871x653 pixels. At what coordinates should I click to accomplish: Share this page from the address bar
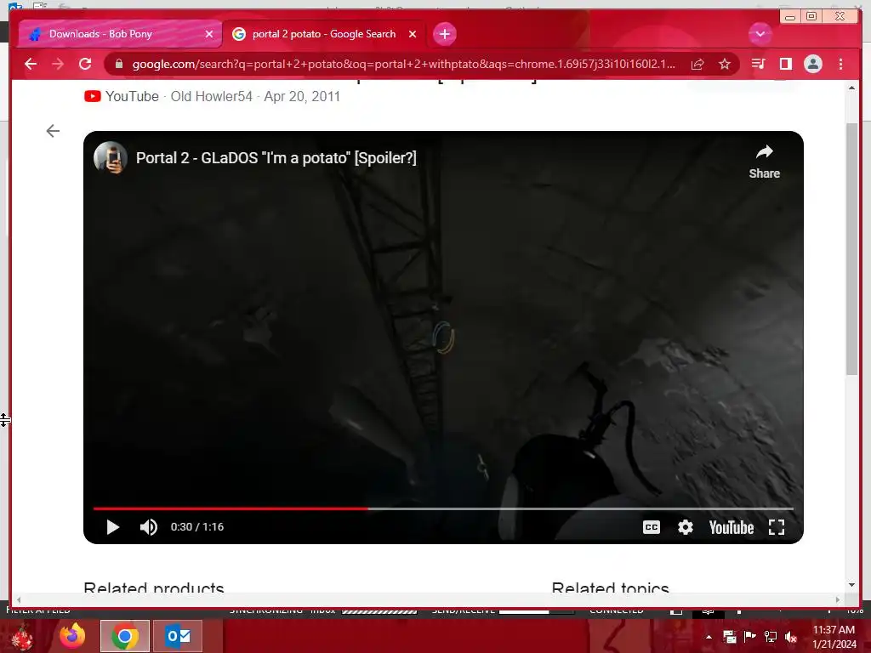(697, 64)
